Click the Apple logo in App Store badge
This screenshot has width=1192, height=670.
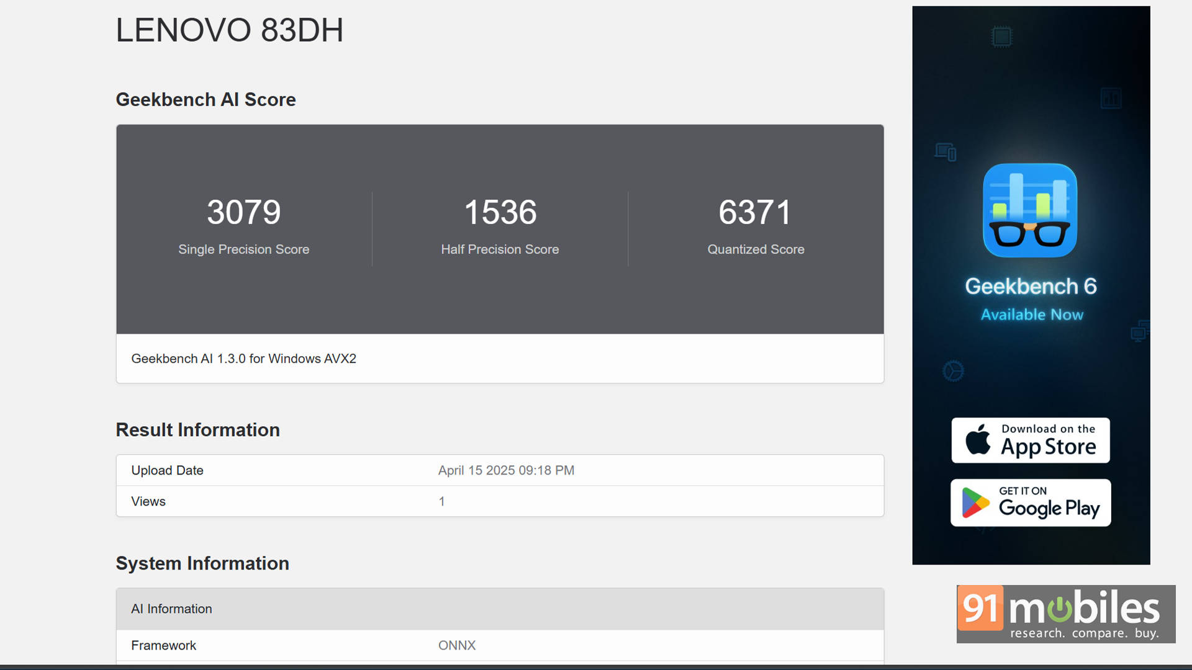pos(978,439)
